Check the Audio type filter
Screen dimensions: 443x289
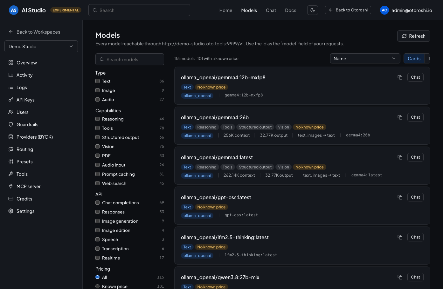click(x=98, y=99)
